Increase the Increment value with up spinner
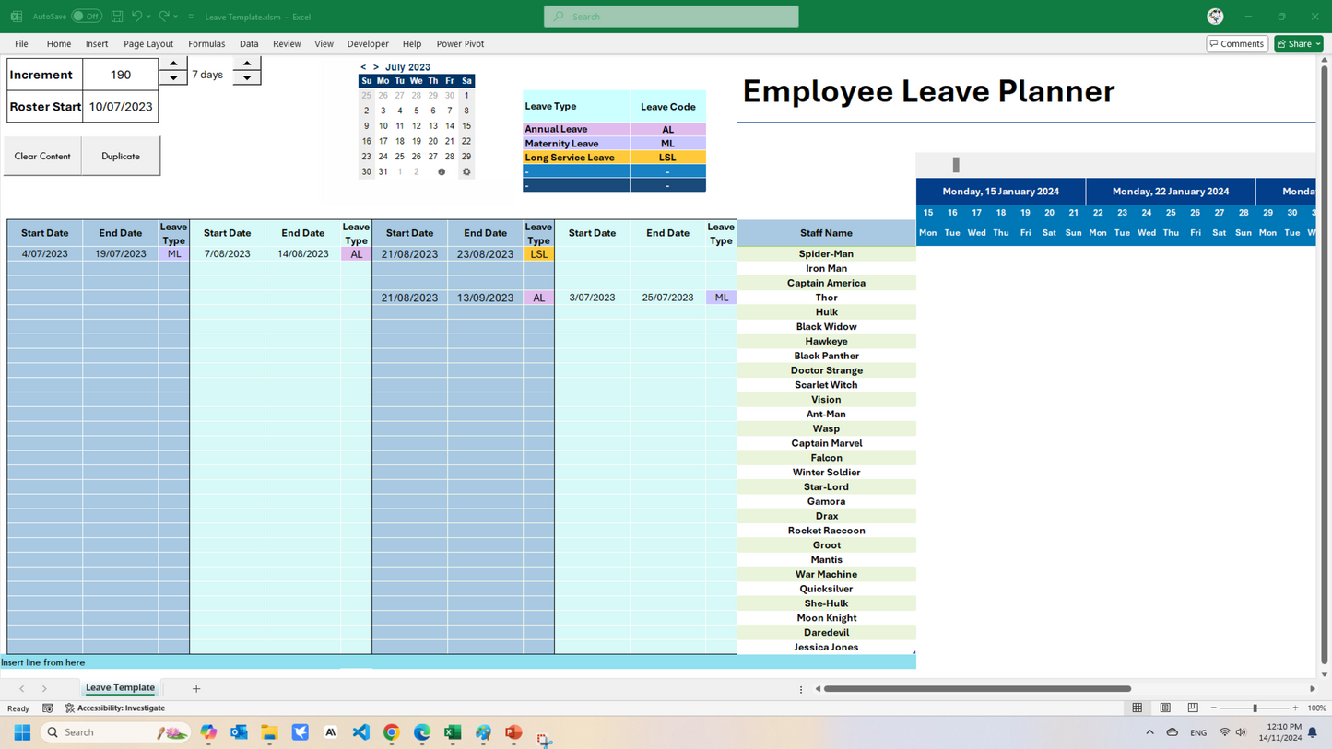This screenshot has width=1332, height=749. click(x=173, y=64)
